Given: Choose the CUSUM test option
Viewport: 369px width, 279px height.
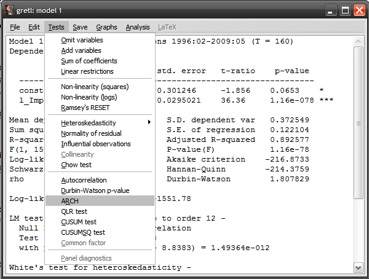Looking at the screenshot, I should click(x=79, y=222).
